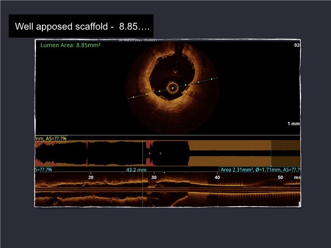
Task: Click the leftmost yellow measurement line endpoint
Action: pyautogui.click(x=134, y=98)
